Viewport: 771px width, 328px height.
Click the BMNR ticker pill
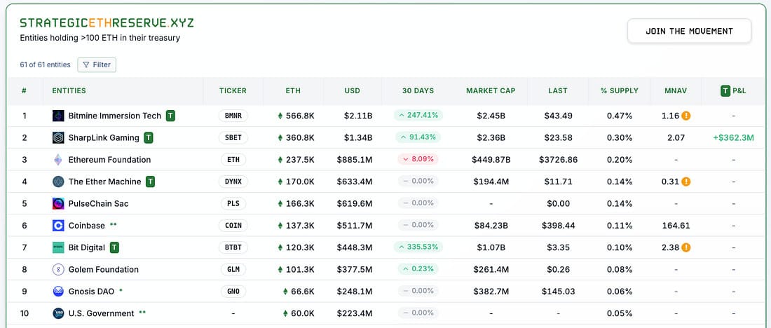(233, 116)
